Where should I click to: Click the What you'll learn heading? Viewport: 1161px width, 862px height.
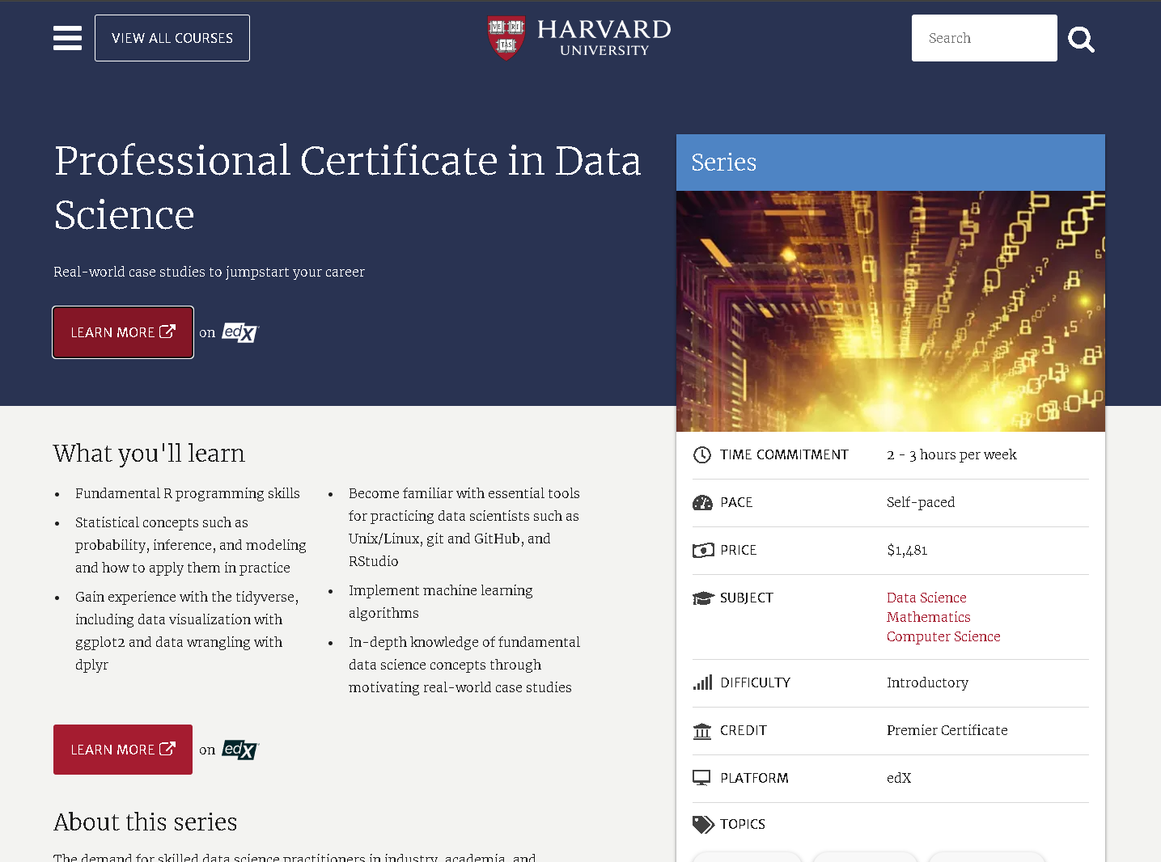click(x=149, y=454)
